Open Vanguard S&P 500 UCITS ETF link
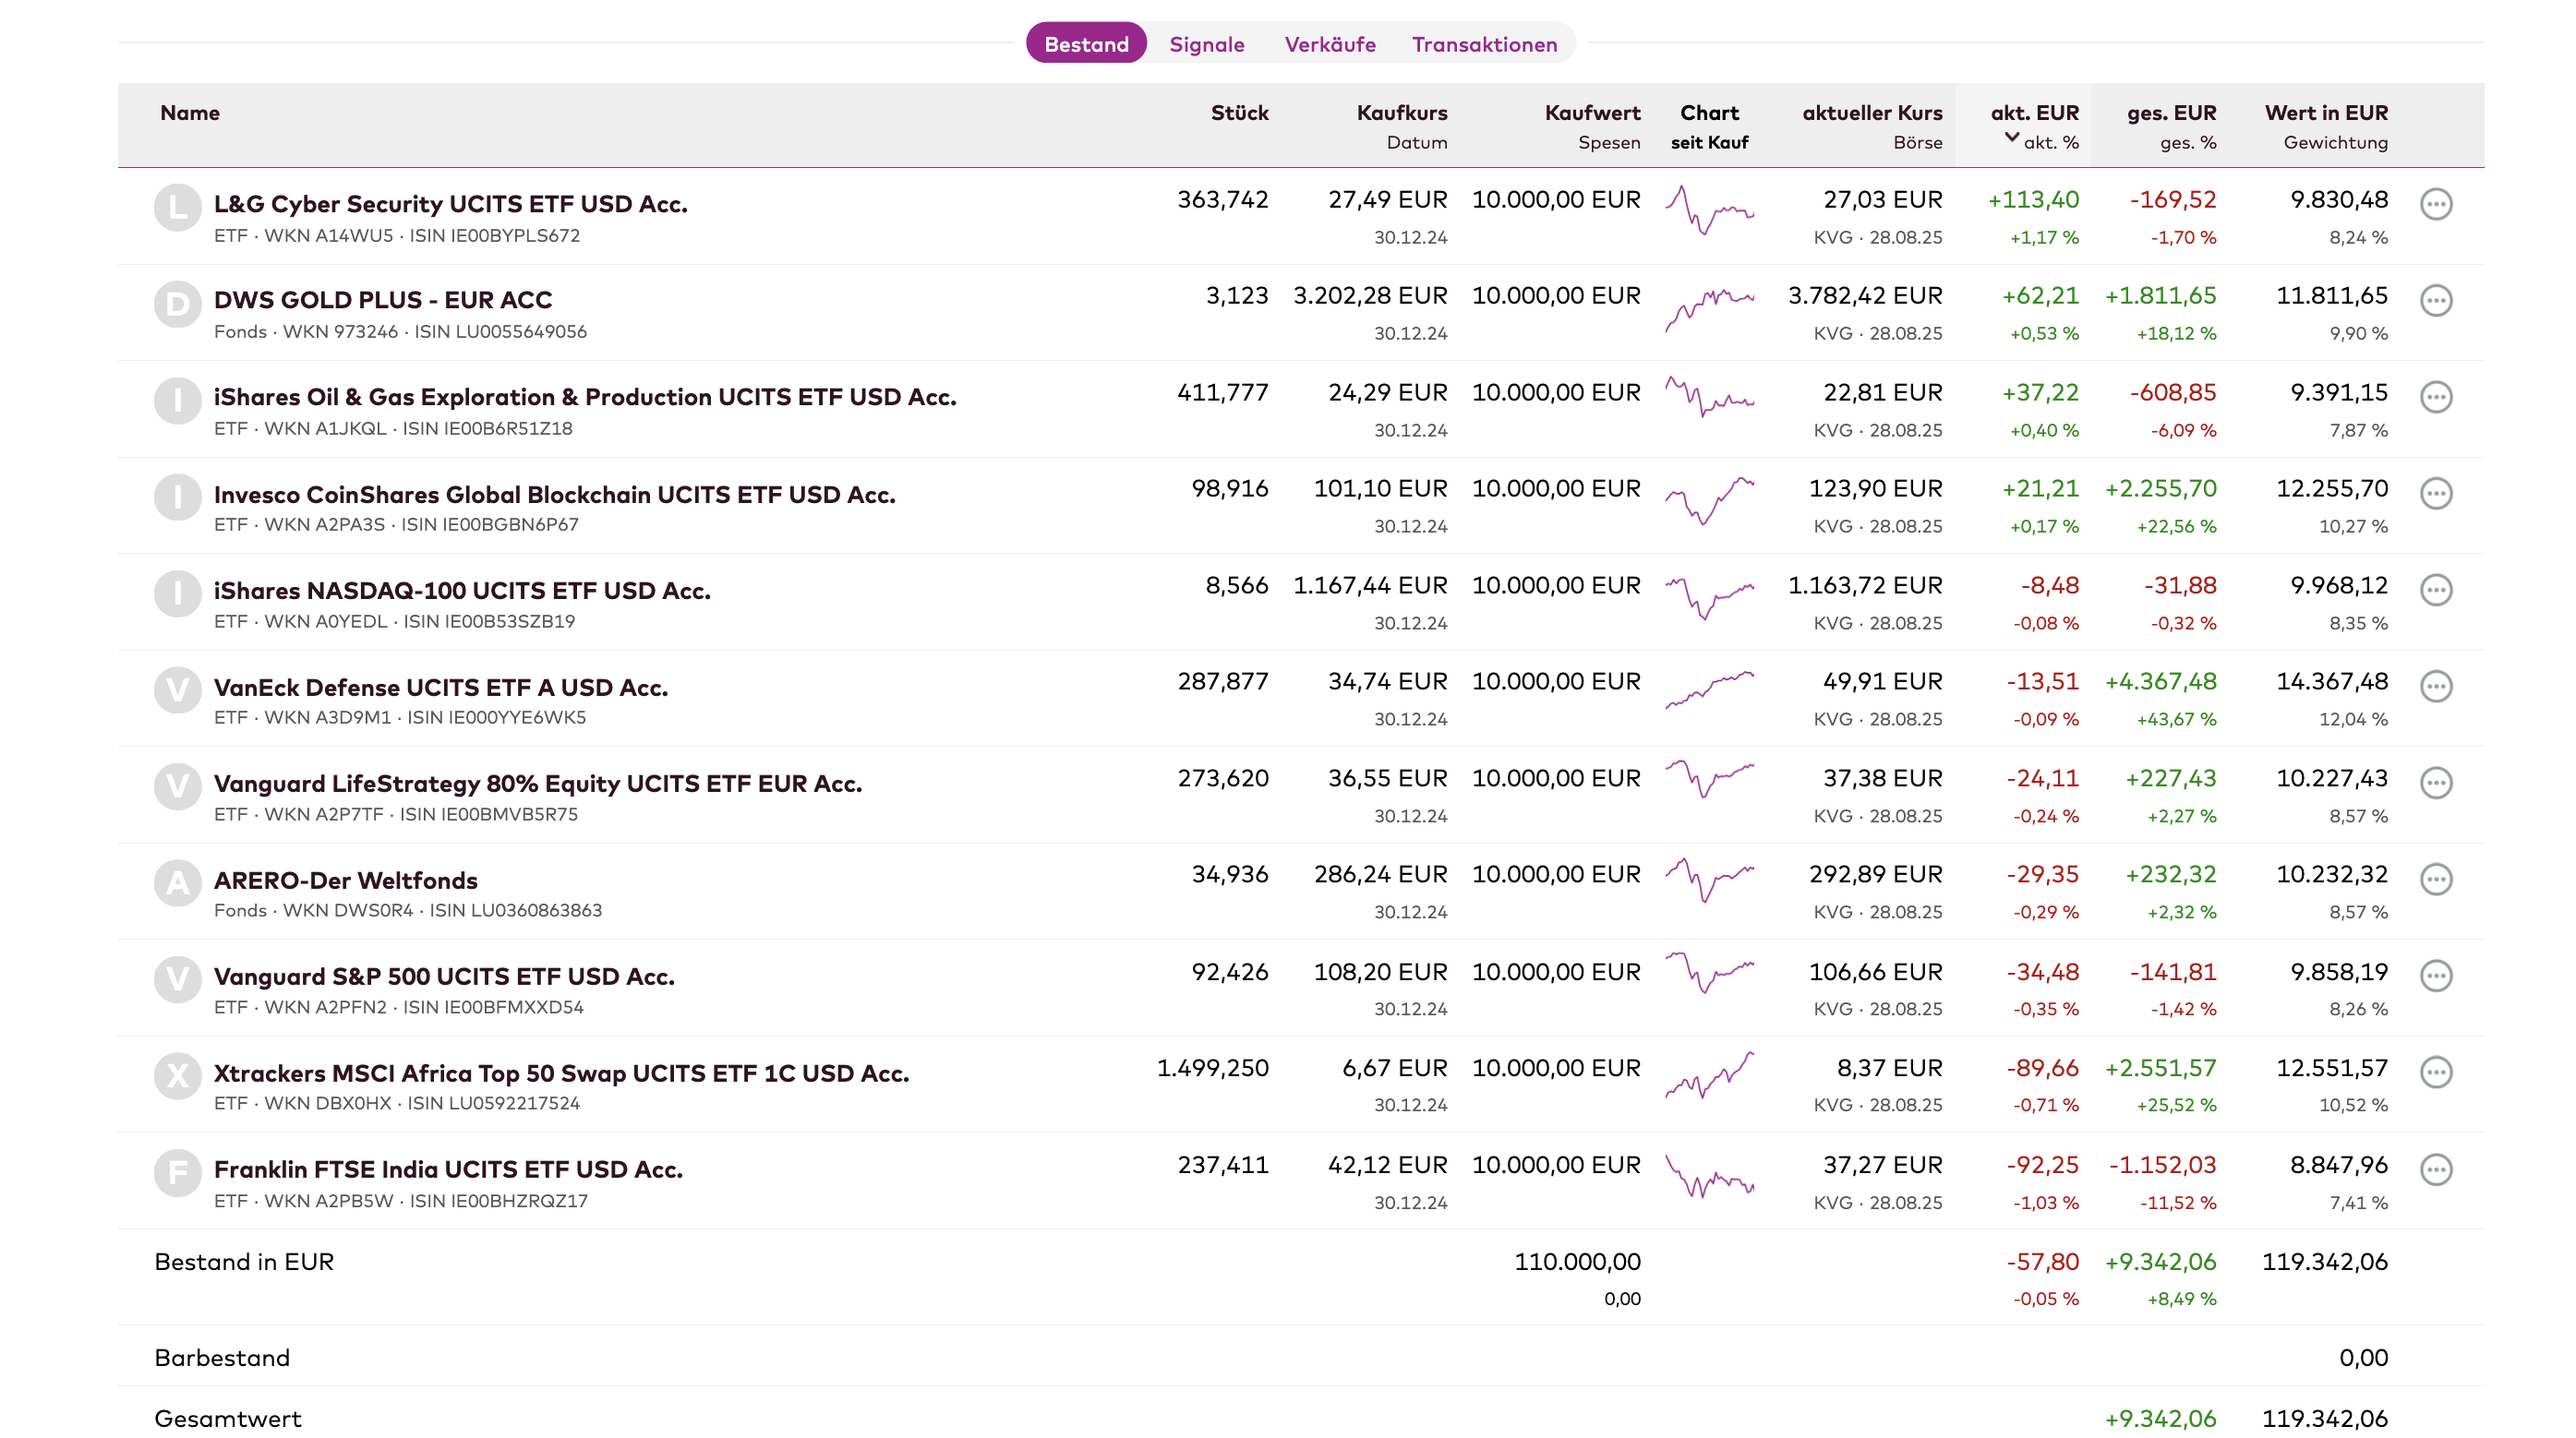The width and height of the screenshot is (2576, 1438). point(444,976)
